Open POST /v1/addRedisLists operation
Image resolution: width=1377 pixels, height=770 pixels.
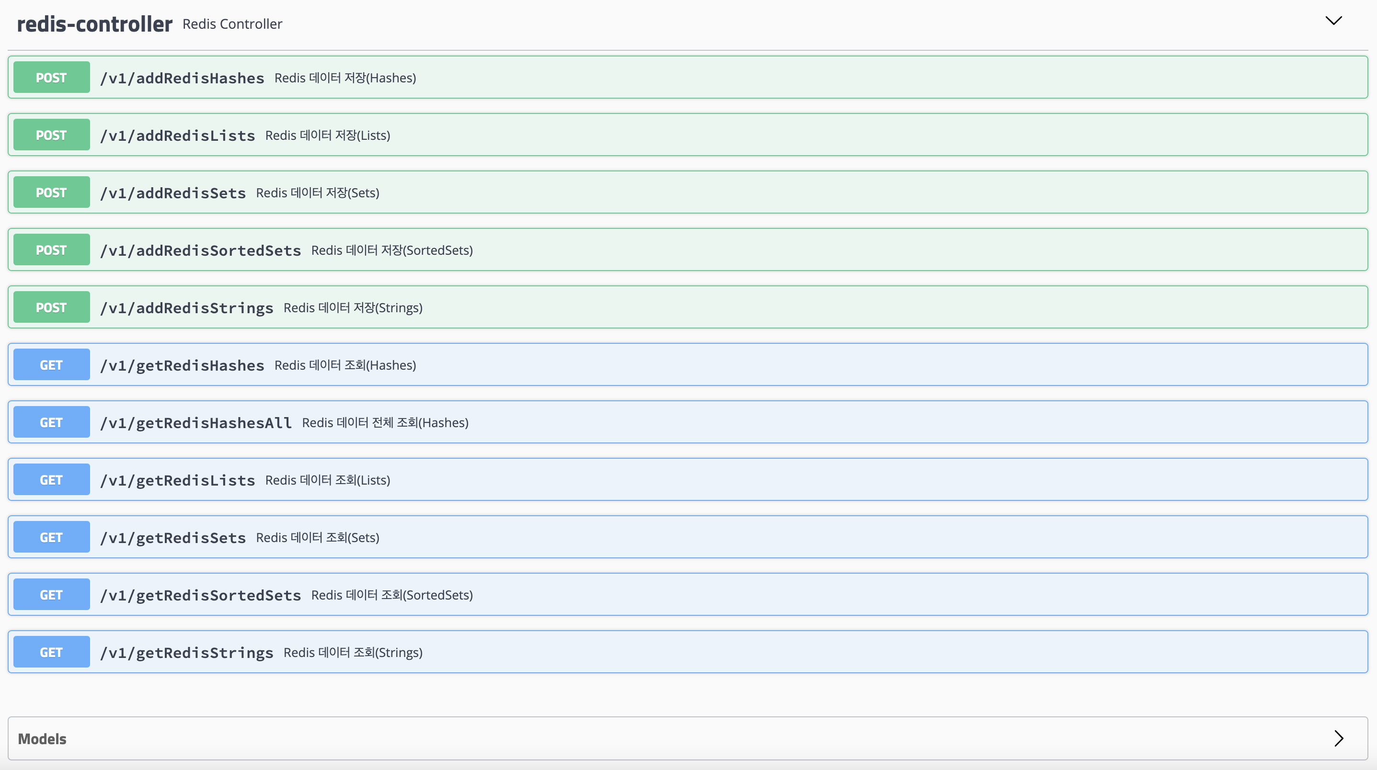tap(177, 136)
